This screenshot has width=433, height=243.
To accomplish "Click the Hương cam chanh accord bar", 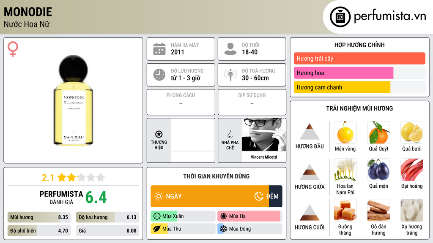I will coord(359,87).
